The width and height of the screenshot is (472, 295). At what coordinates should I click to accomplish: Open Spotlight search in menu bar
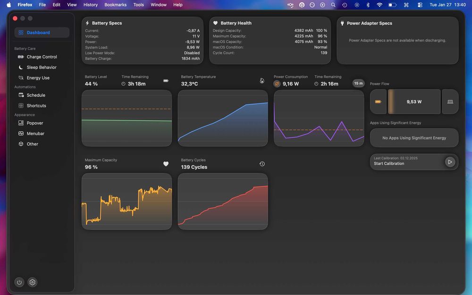(333, 5)
